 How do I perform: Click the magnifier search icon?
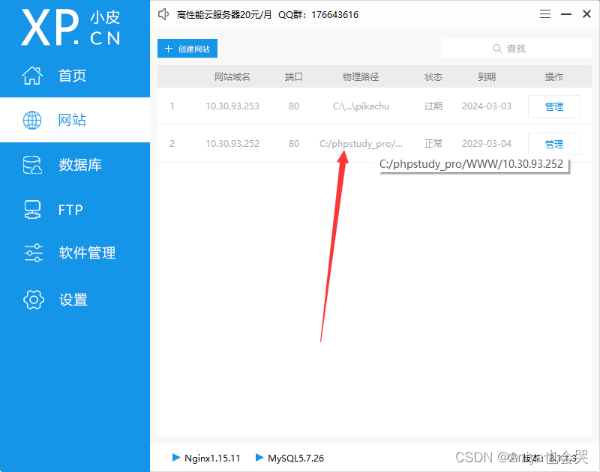pos(497,49)
